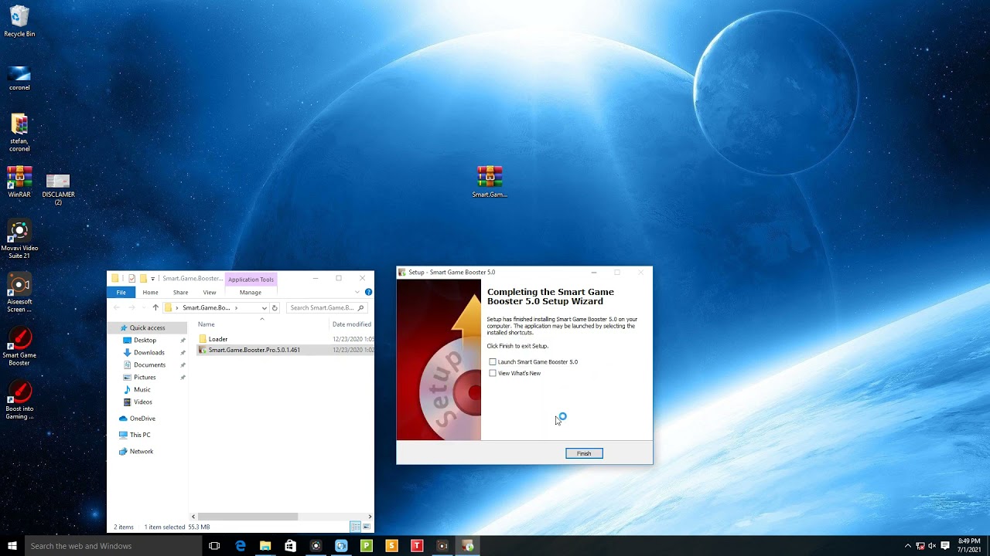This screenshot has width=990, height=556.
Task: Click the path chevron after Smart.Game.Bo...
Action: click(237, 307)
